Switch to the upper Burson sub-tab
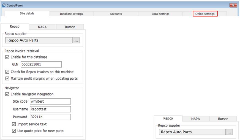 click(x=70, y=27)
